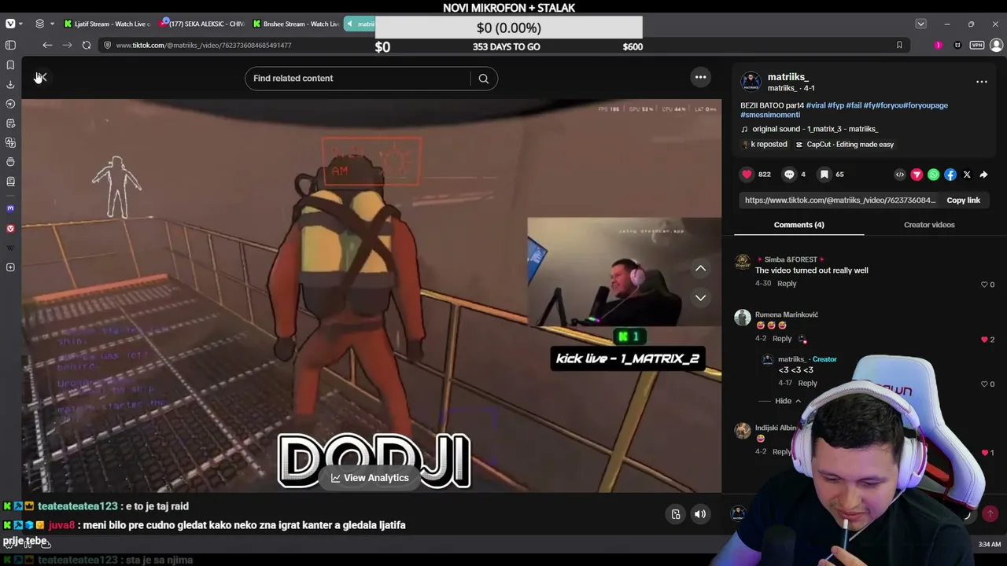Go forward in browser history
This screenshot has height=566, width=1007.
tap(67, 46)
